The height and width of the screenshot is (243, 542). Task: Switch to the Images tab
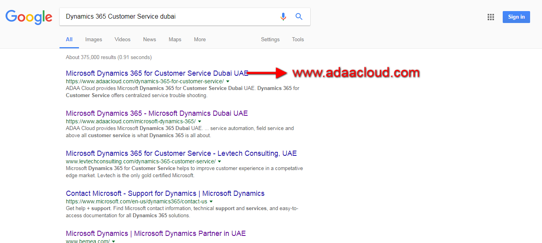coord(94,40)
